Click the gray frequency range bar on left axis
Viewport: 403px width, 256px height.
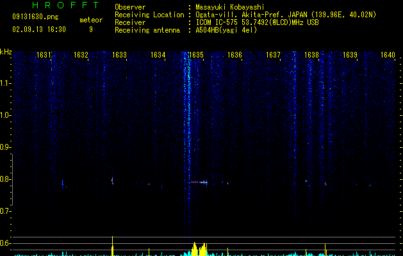click(x=12, y=179)
